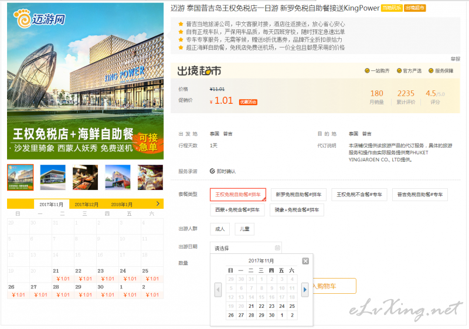The image size is (469, 329).
Task: Select November 21 in the large price calendar
Action: pyautogui.click(x=63, y=274)
